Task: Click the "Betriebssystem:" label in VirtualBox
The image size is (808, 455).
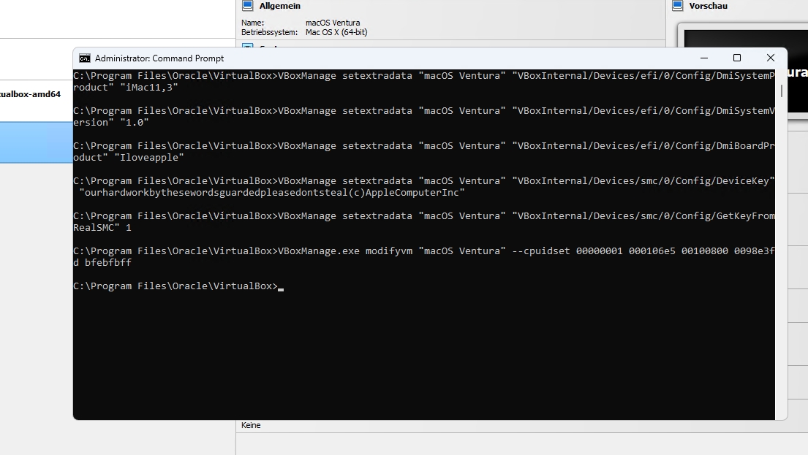Action: point(270,32)
